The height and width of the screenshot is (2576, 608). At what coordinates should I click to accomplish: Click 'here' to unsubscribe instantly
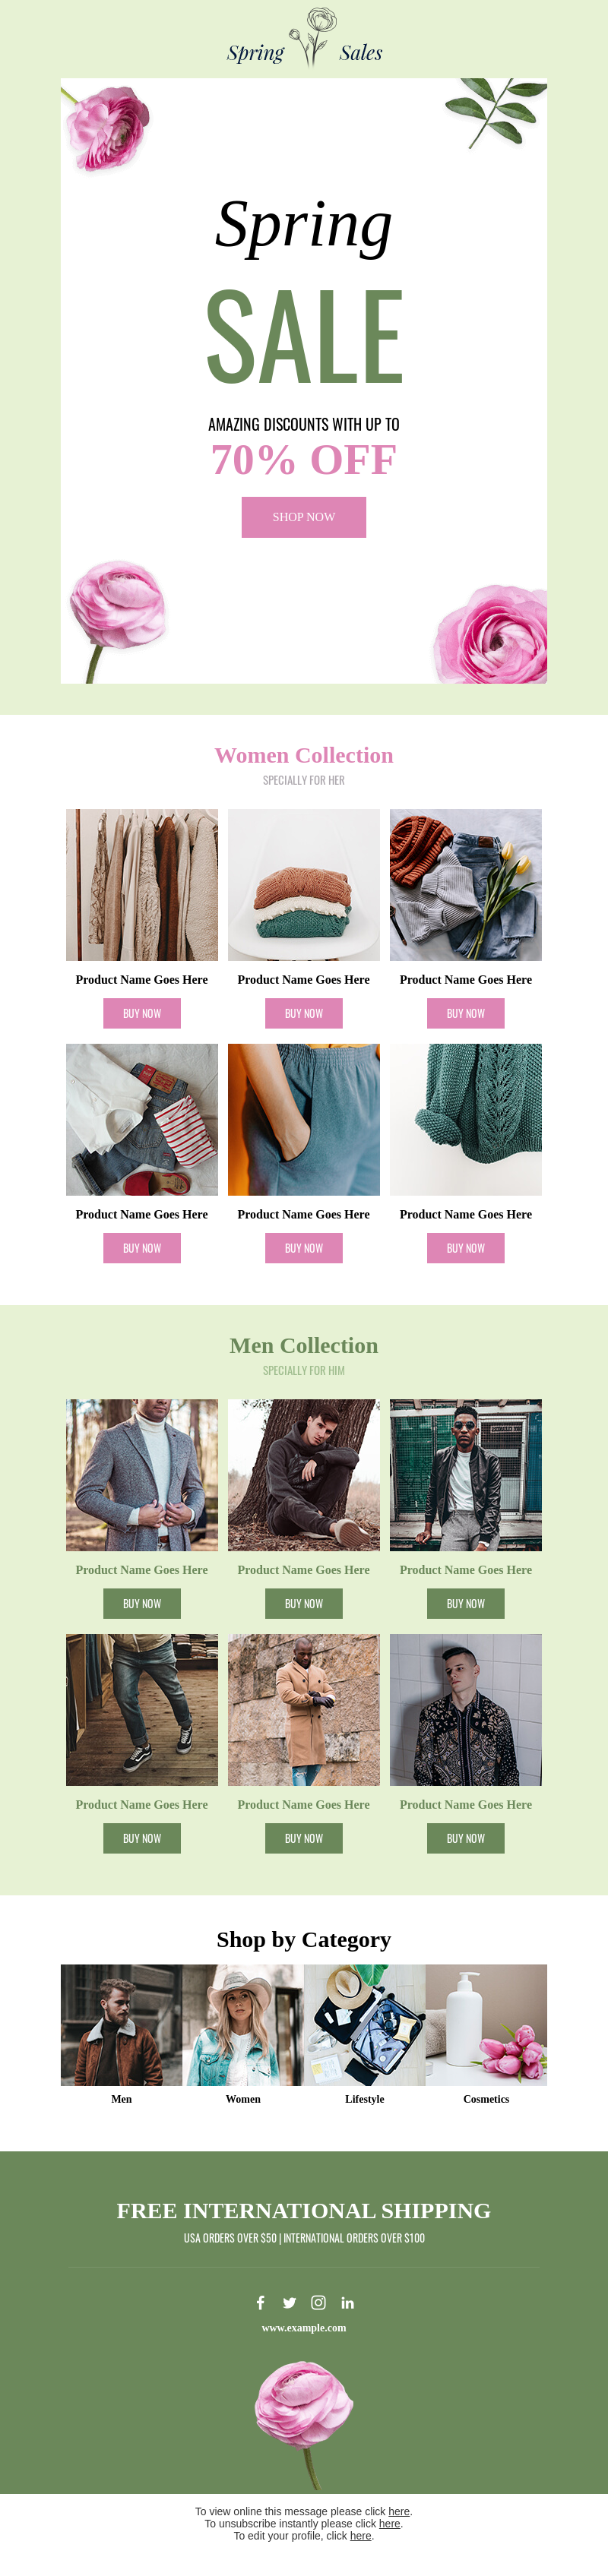(x=389, y=2523)
